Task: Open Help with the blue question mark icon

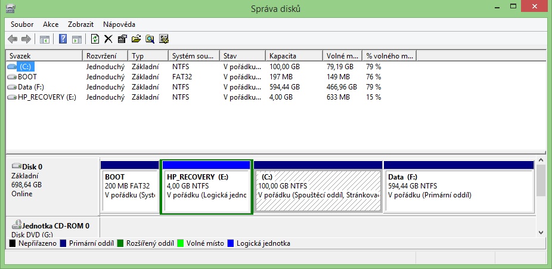Action: pyautogui.click(x=63, y=39)
